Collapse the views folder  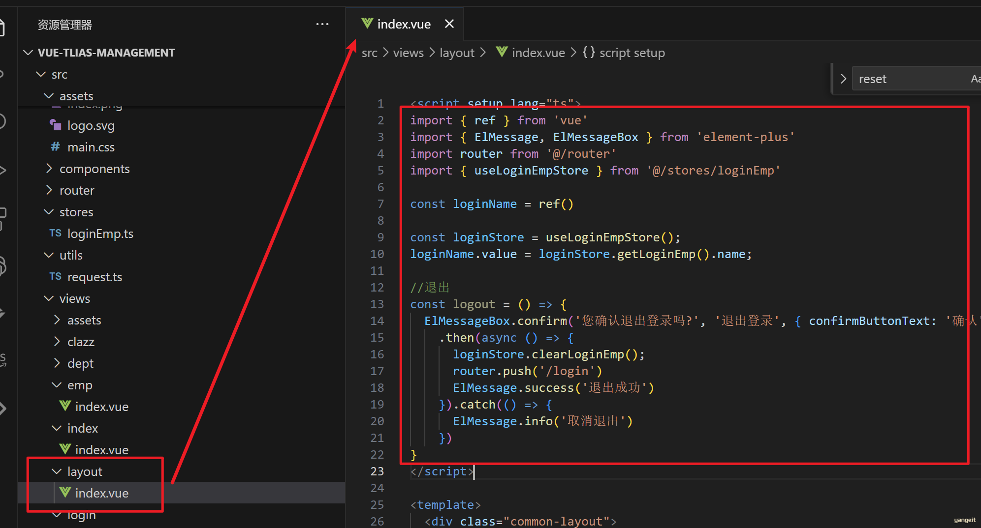pyautogui.click(x=49, y=298)
